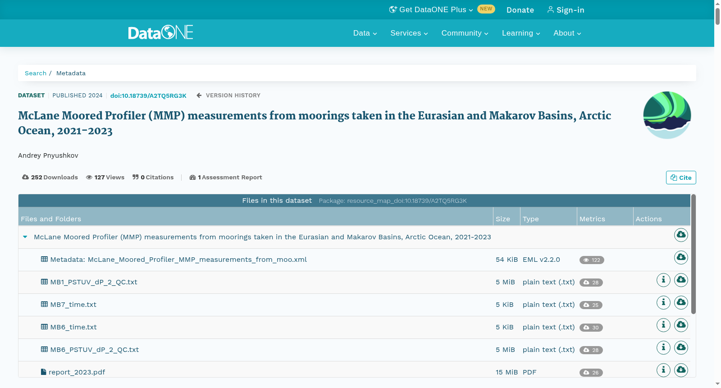
Task: Click the 28 downloads badge for MB1_PSTUV_dP_2_QC.txt
Action: [x=591, y=283]
